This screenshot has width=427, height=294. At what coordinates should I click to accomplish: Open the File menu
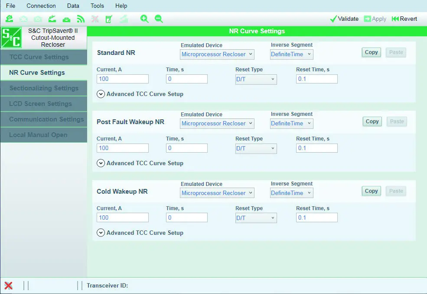tap(10, 6)
